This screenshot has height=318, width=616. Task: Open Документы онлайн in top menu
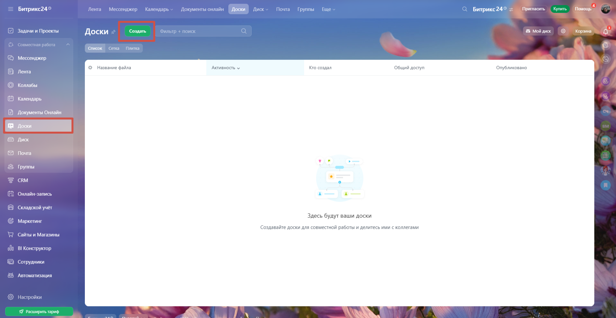point(202,9)
